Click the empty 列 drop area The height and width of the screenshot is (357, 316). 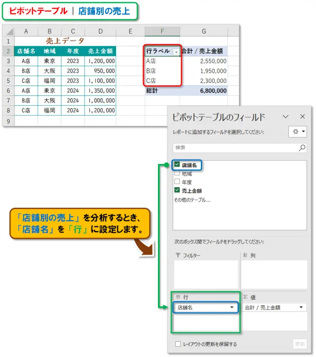coord(274,274)
